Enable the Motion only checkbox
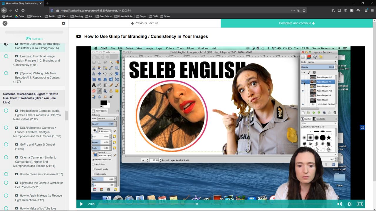The width and height of the screenshot is (376, 211). click(93, 174)
